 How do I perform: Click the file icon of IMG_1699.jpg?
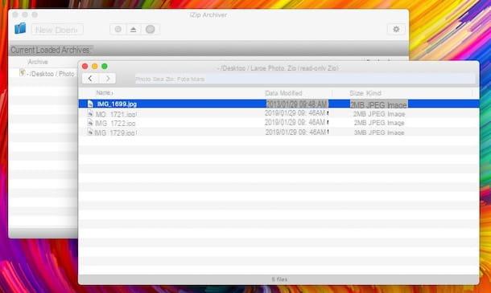pos(90,104)
